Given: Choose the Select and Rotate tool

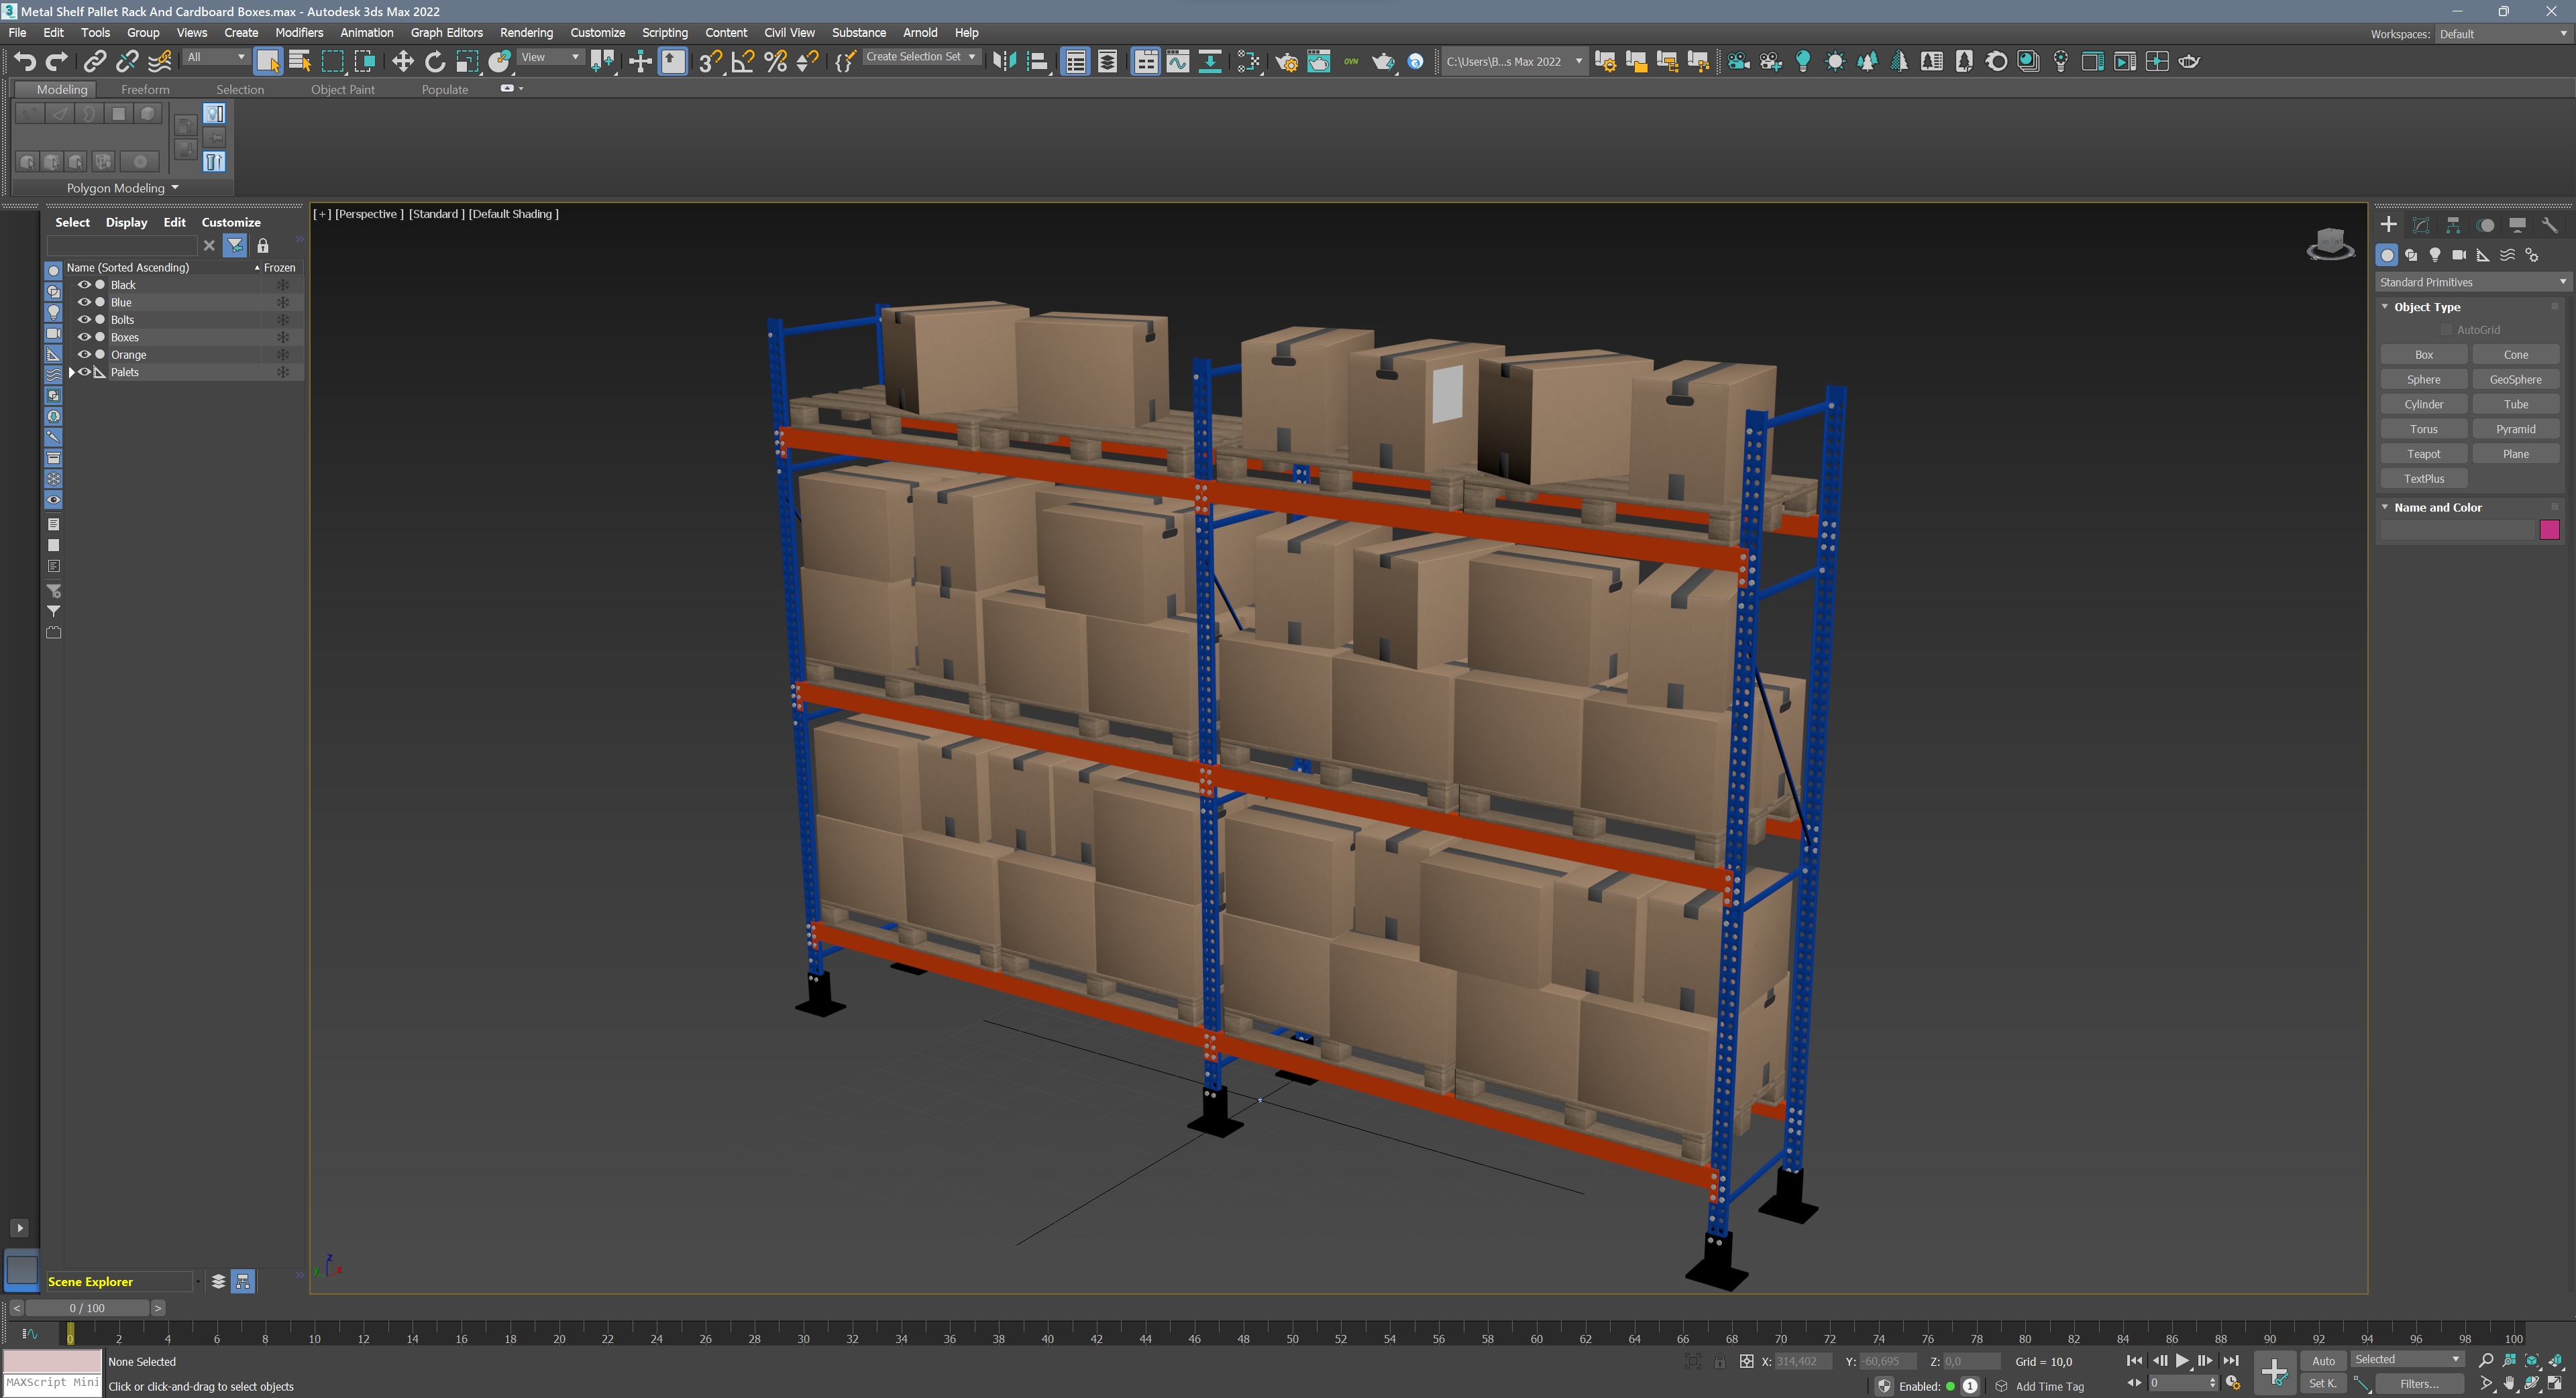Looking at the screenshot, I should (x=435, y=62).
